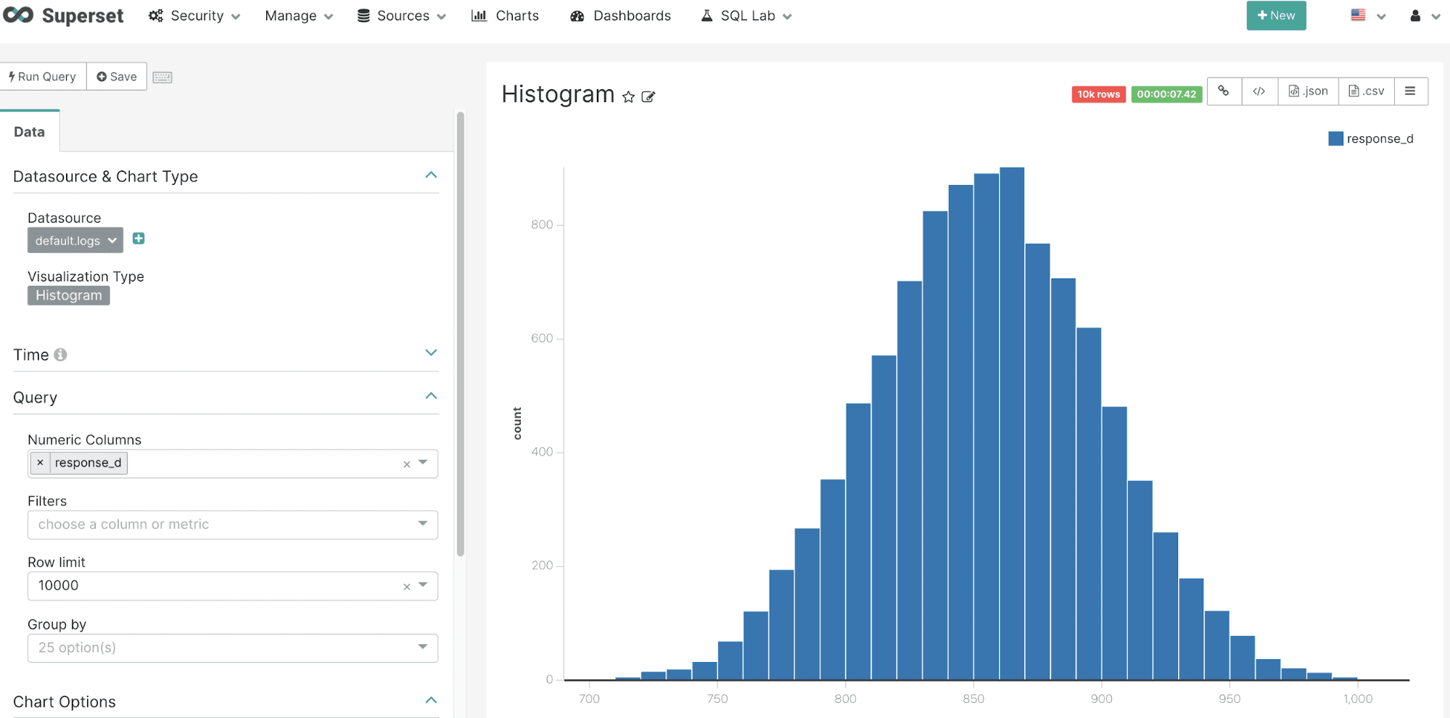Open the Filters column or metric dropdown
This screenshot has width=1450, height=718.
[x=233, y=524]
